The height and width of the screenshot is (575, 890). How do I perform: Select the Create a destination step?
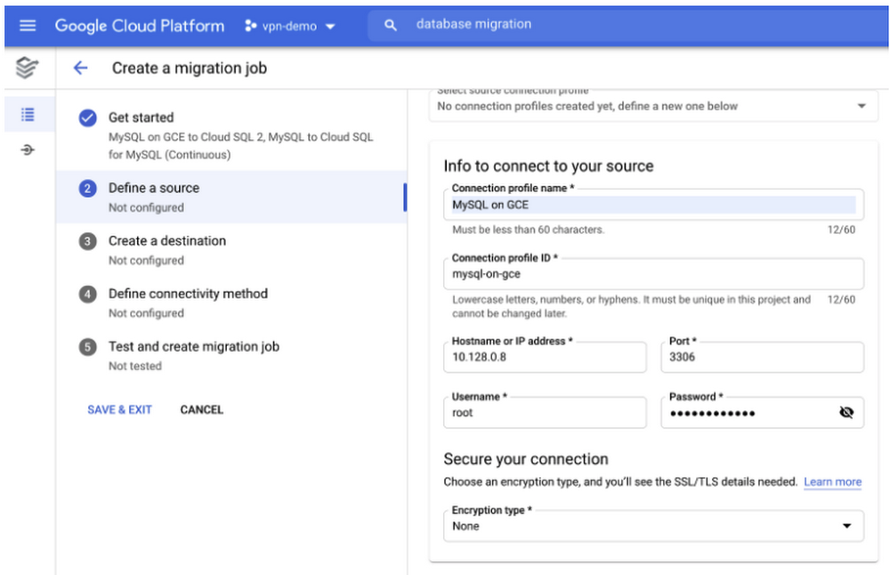coord(231,250)
